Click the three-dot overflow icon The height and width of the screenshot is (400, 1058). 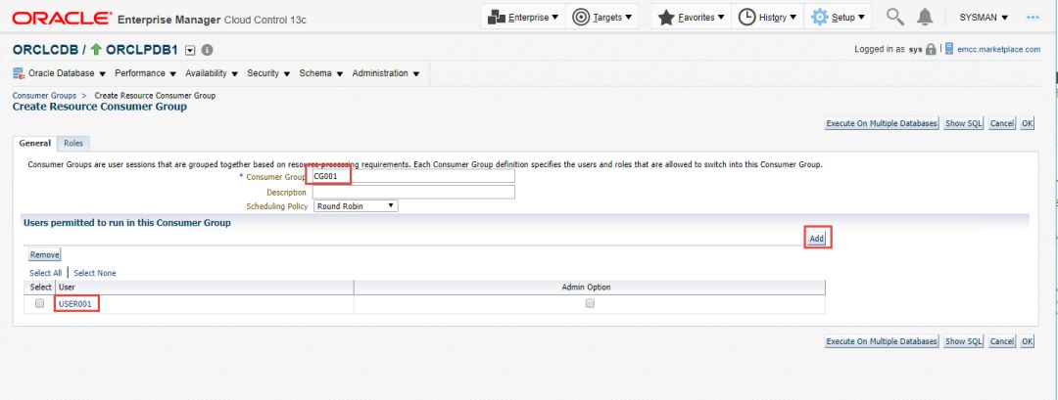point(1034,18)
